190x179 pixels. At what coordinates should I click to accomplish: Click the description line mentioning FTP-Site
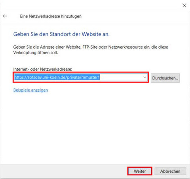(91, 47)
